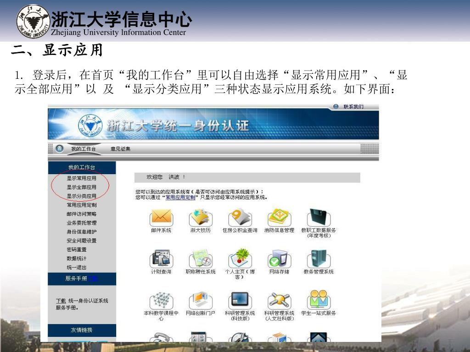This screenshot has height=352, width=470.
Task: Launch 科研管理系统(人文社科版) icon
Action: (280, 300)
